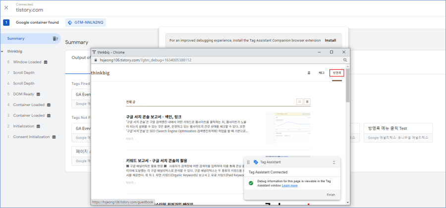
Task: Open the 'Output of' tab in Summary
Action: [x=81, y=57]
